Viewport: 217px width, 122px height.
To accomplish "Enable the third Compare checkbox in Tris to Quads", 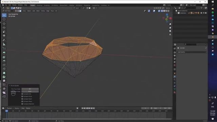I will pos(22,99).
